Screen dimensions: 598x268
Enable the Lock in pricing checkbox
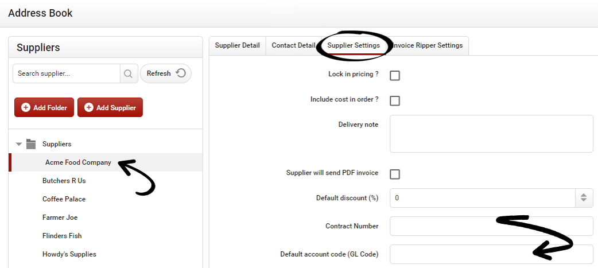395,75
